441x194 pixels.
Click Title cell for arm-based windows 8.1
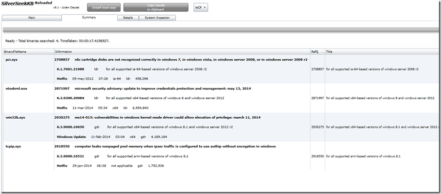click(363, 156)
